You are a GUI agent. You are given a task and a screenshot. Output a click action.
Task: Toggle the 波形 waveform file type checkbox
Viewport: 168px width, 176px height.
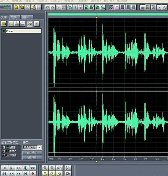[4, 147]
